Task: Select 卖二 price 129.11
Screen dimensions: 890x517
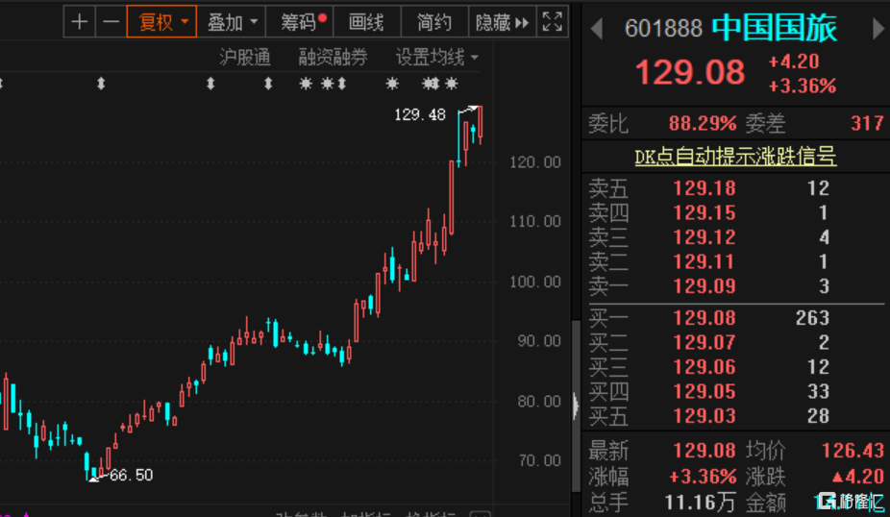Action: coord(704,261)
